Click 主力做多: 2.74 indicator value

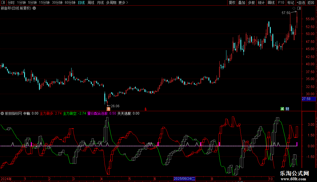[x=51, y=113]
